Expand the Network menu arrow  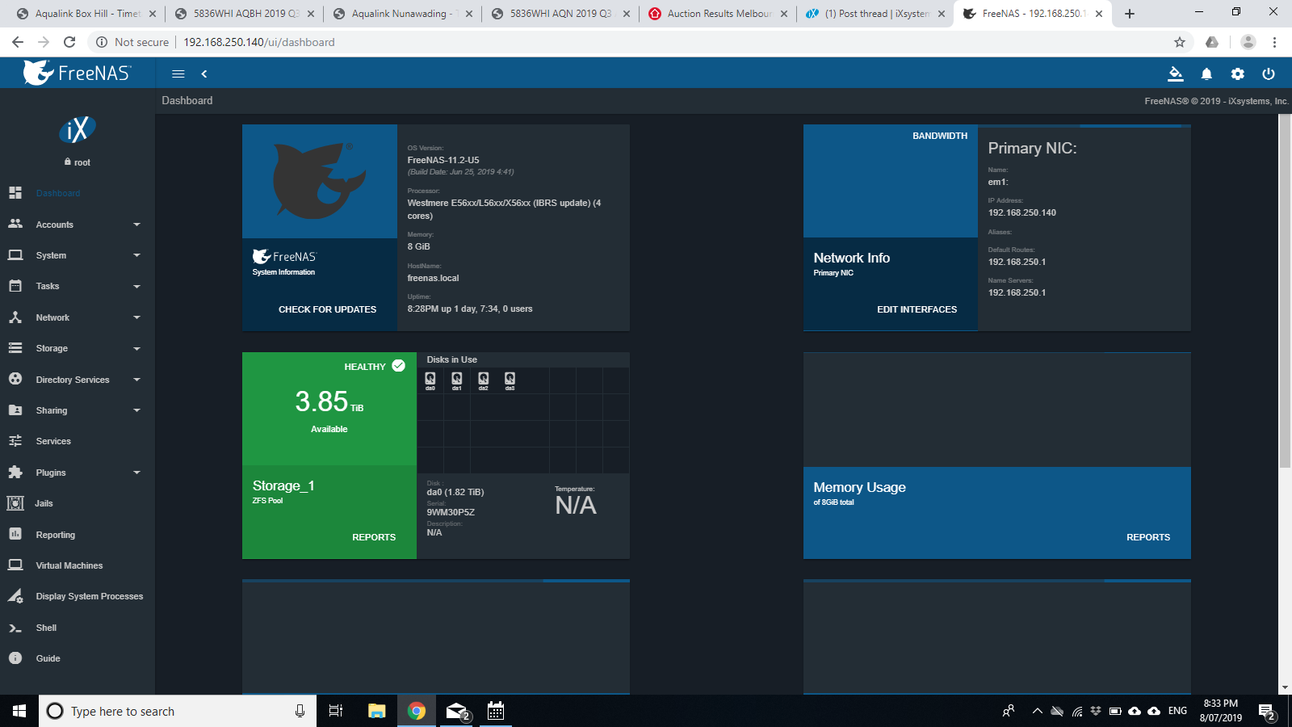pyautogui.click(x=136, y=317)
